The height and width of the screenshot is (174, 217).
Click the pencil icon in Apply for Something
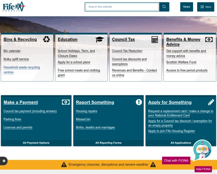[x=211, y=102]
